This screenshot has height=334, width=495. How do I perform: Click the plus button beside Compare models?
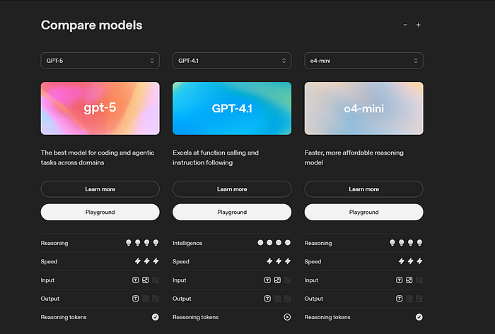419,25
